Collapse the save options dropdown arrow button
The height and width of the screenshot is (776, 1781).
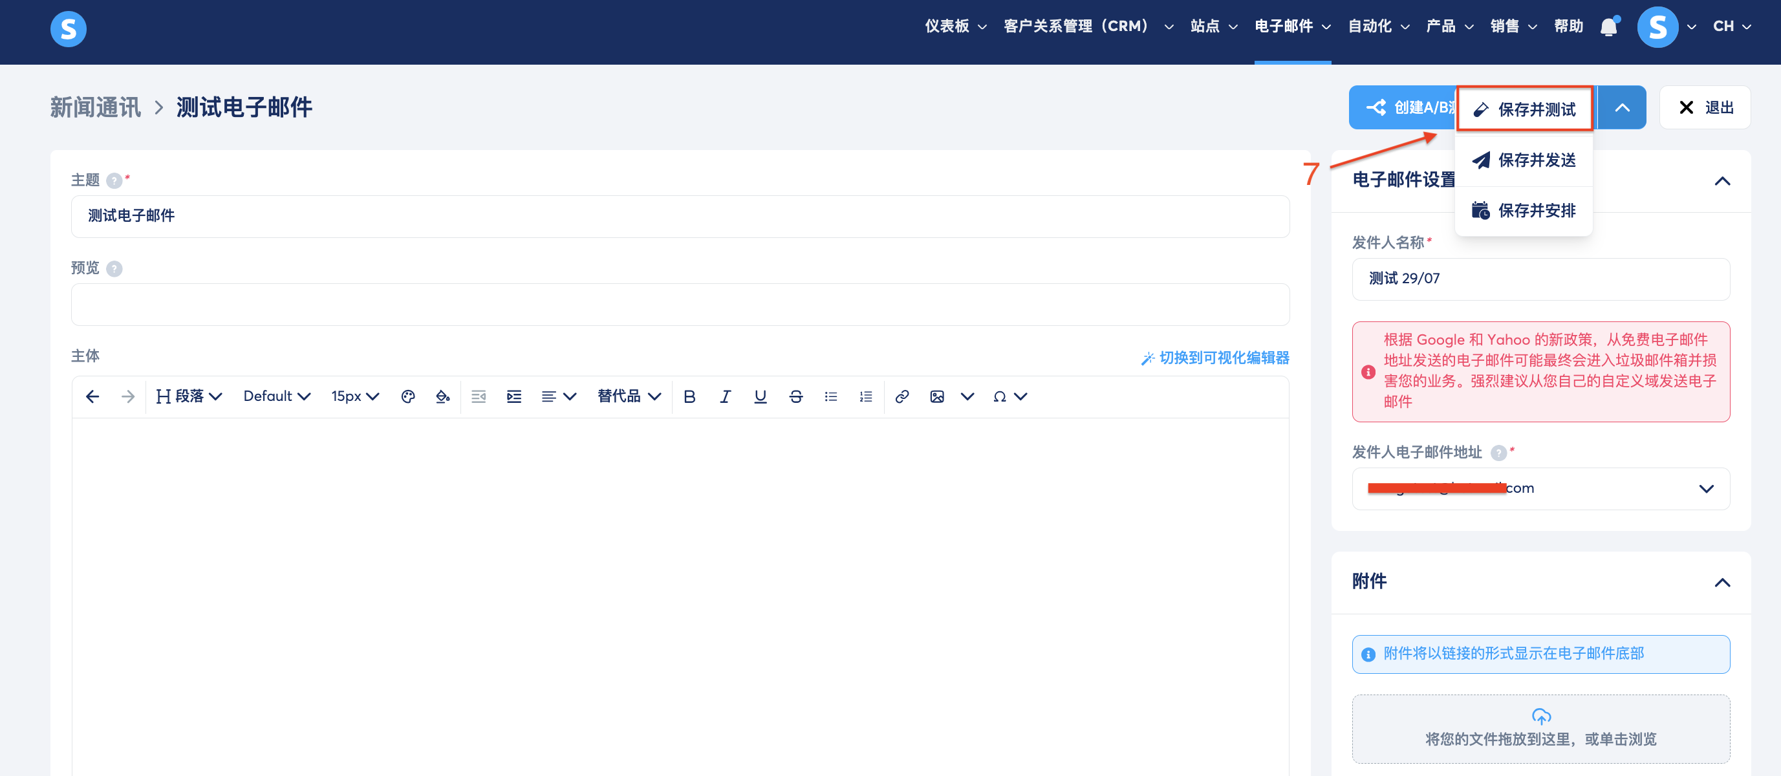(1621, 107)
